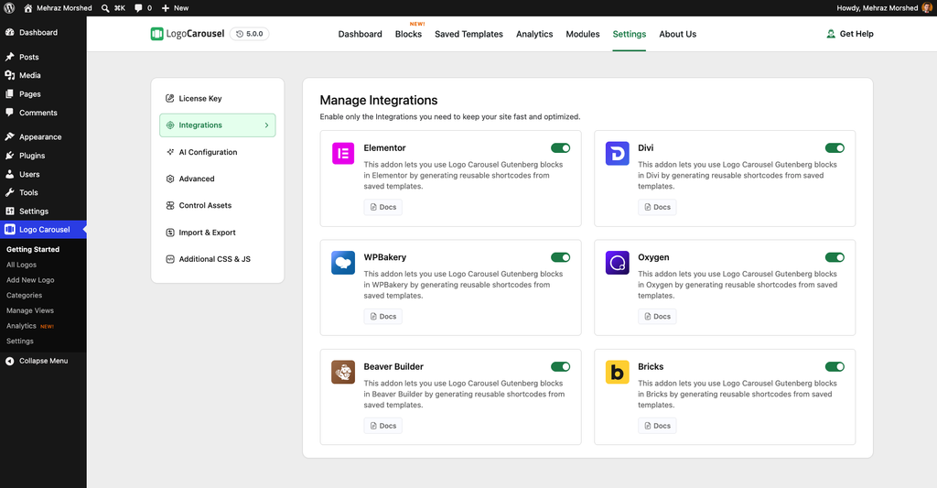
Task: Click the Beaver Builder integration logo
Action: tap(343, 372)
